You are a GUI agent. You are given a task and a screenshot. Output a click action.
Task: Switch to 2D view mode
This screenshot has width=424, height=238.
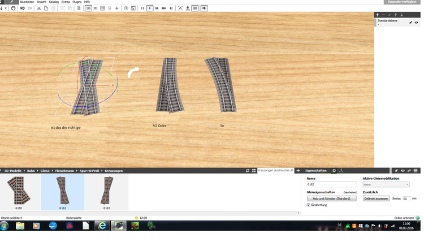(x=95, y=8)
